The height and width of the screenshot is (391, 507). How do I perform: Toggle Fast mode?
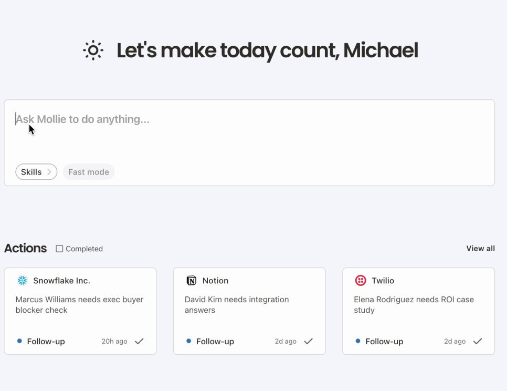tap(89, 172)
